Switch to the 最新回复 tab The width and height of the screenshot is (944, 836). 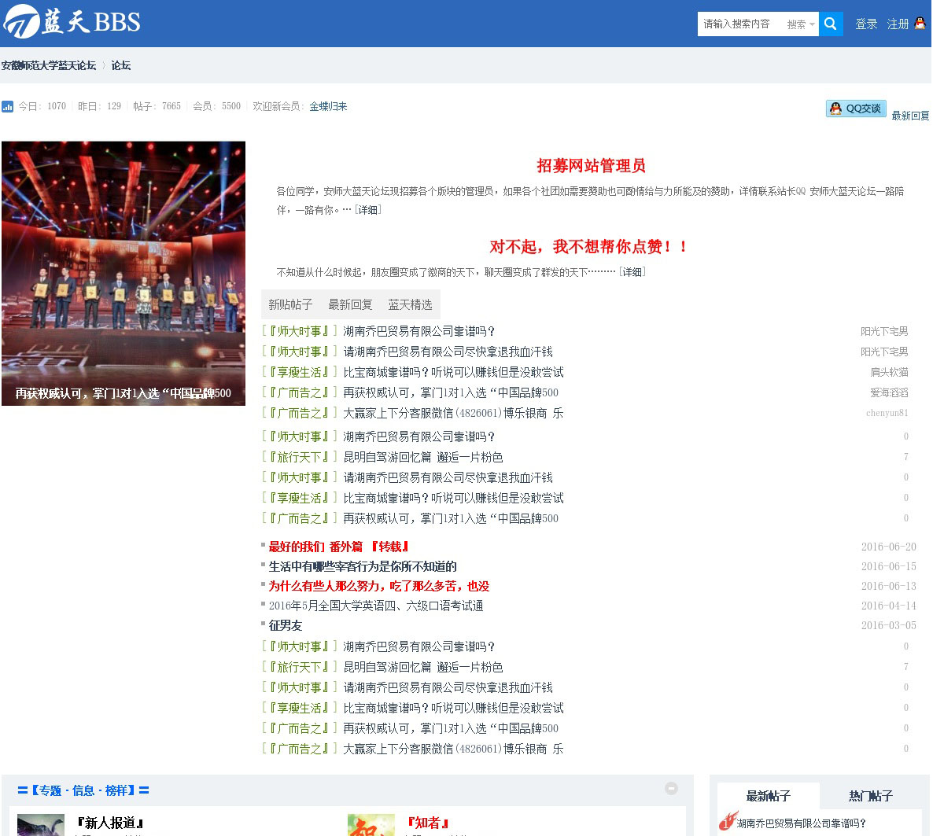[x=350, y=304]
